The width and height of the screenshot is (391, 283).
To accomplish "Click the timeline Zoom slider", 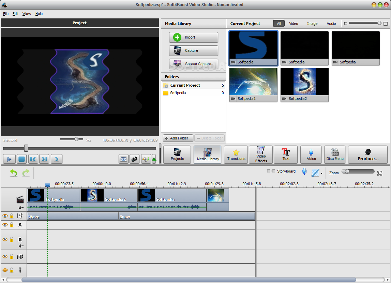I will click(358, 171).
